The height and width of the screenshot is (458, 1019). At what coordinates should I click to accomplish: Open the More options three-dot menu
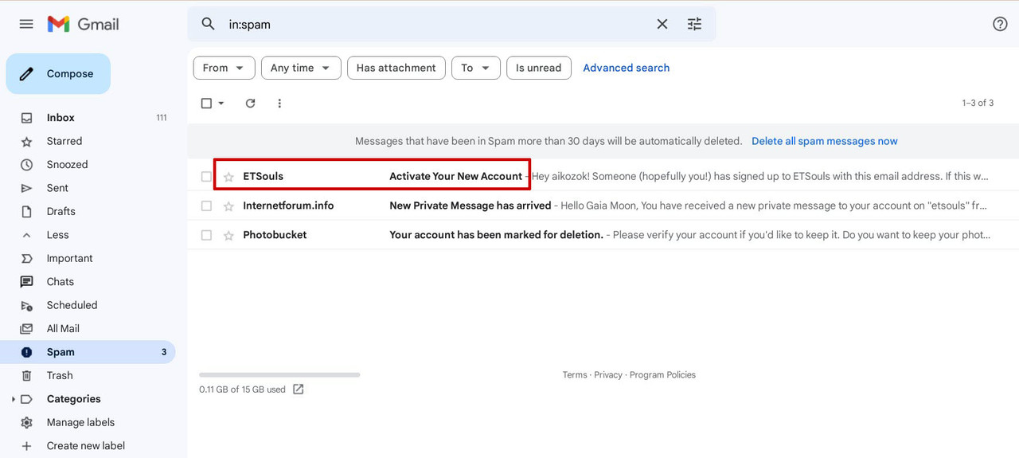pyautogui.click(x=279, y=103)
